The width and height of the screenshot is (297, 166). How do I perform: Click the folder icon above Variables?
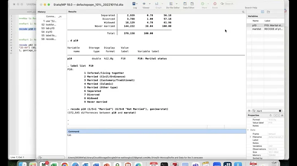[269, 12]
